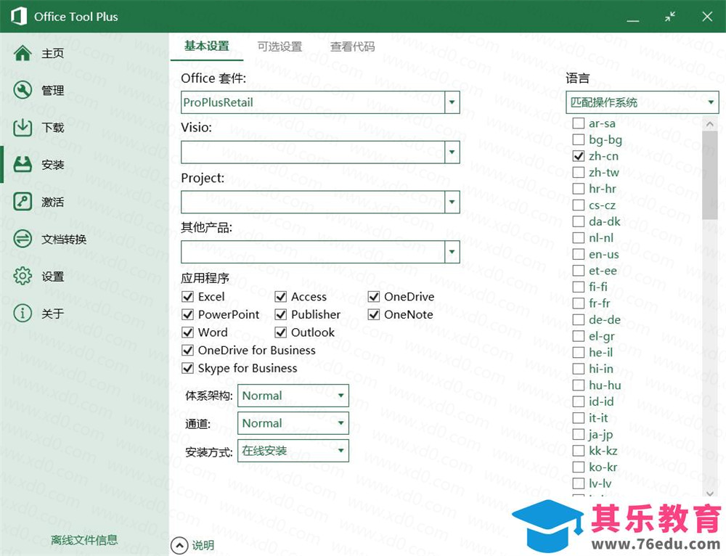Check the bg-bg language checkbox
The width and height of the screenshot is (726, 556).
[x=579, y=139]
